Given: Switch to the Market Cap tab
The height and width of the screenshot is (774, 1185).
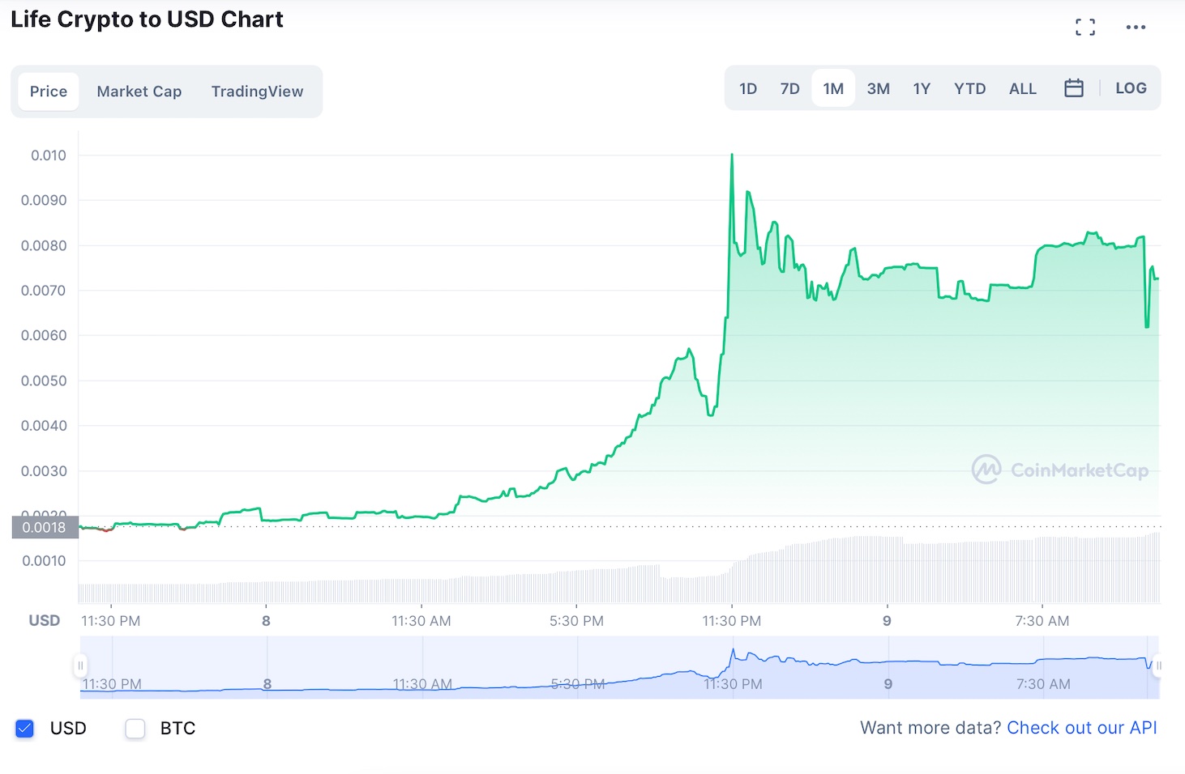Looking at the screenshot, I should [139, 91].
